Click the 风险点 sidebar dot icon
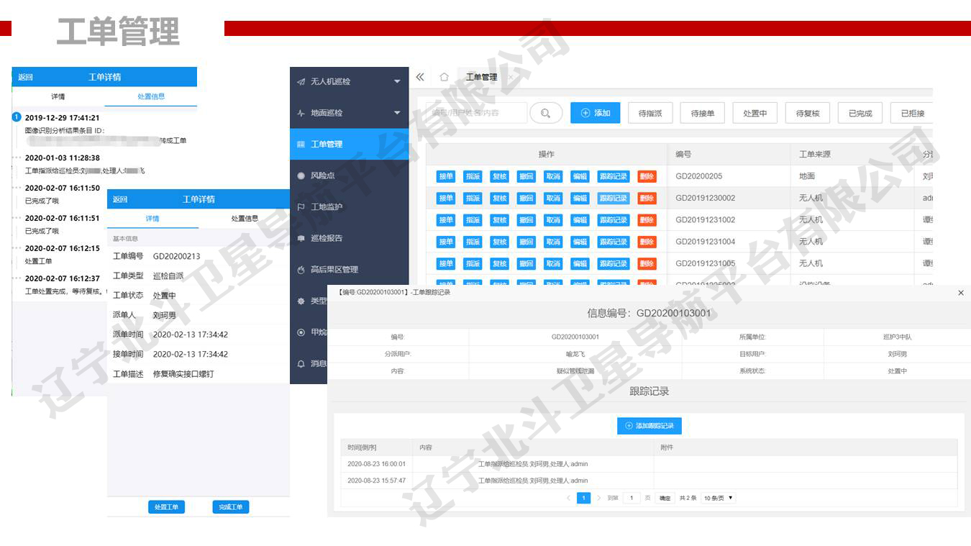Image resolution: width=971 pixels, height=546 pixels. 301,176
